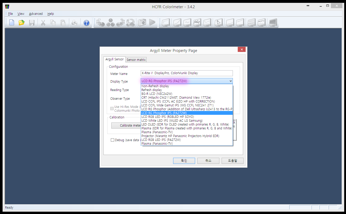
Task: Select LCD CCFL Wide Gamut IPS option
Action: [187, 105]
